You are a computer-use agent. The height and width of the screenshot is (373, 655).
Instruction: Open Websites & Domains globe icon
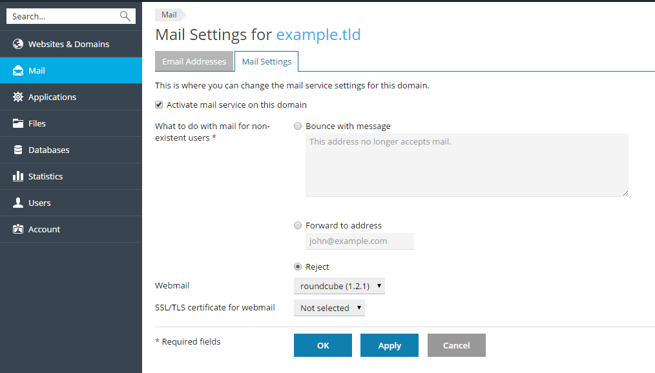tap(18, 44)
